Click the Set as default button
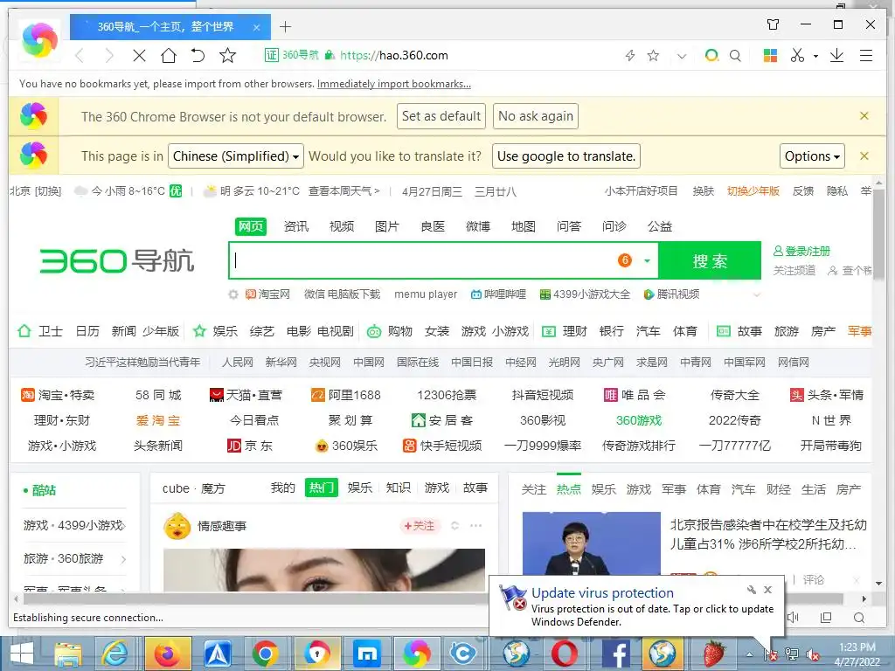 (x=441, y=116)
